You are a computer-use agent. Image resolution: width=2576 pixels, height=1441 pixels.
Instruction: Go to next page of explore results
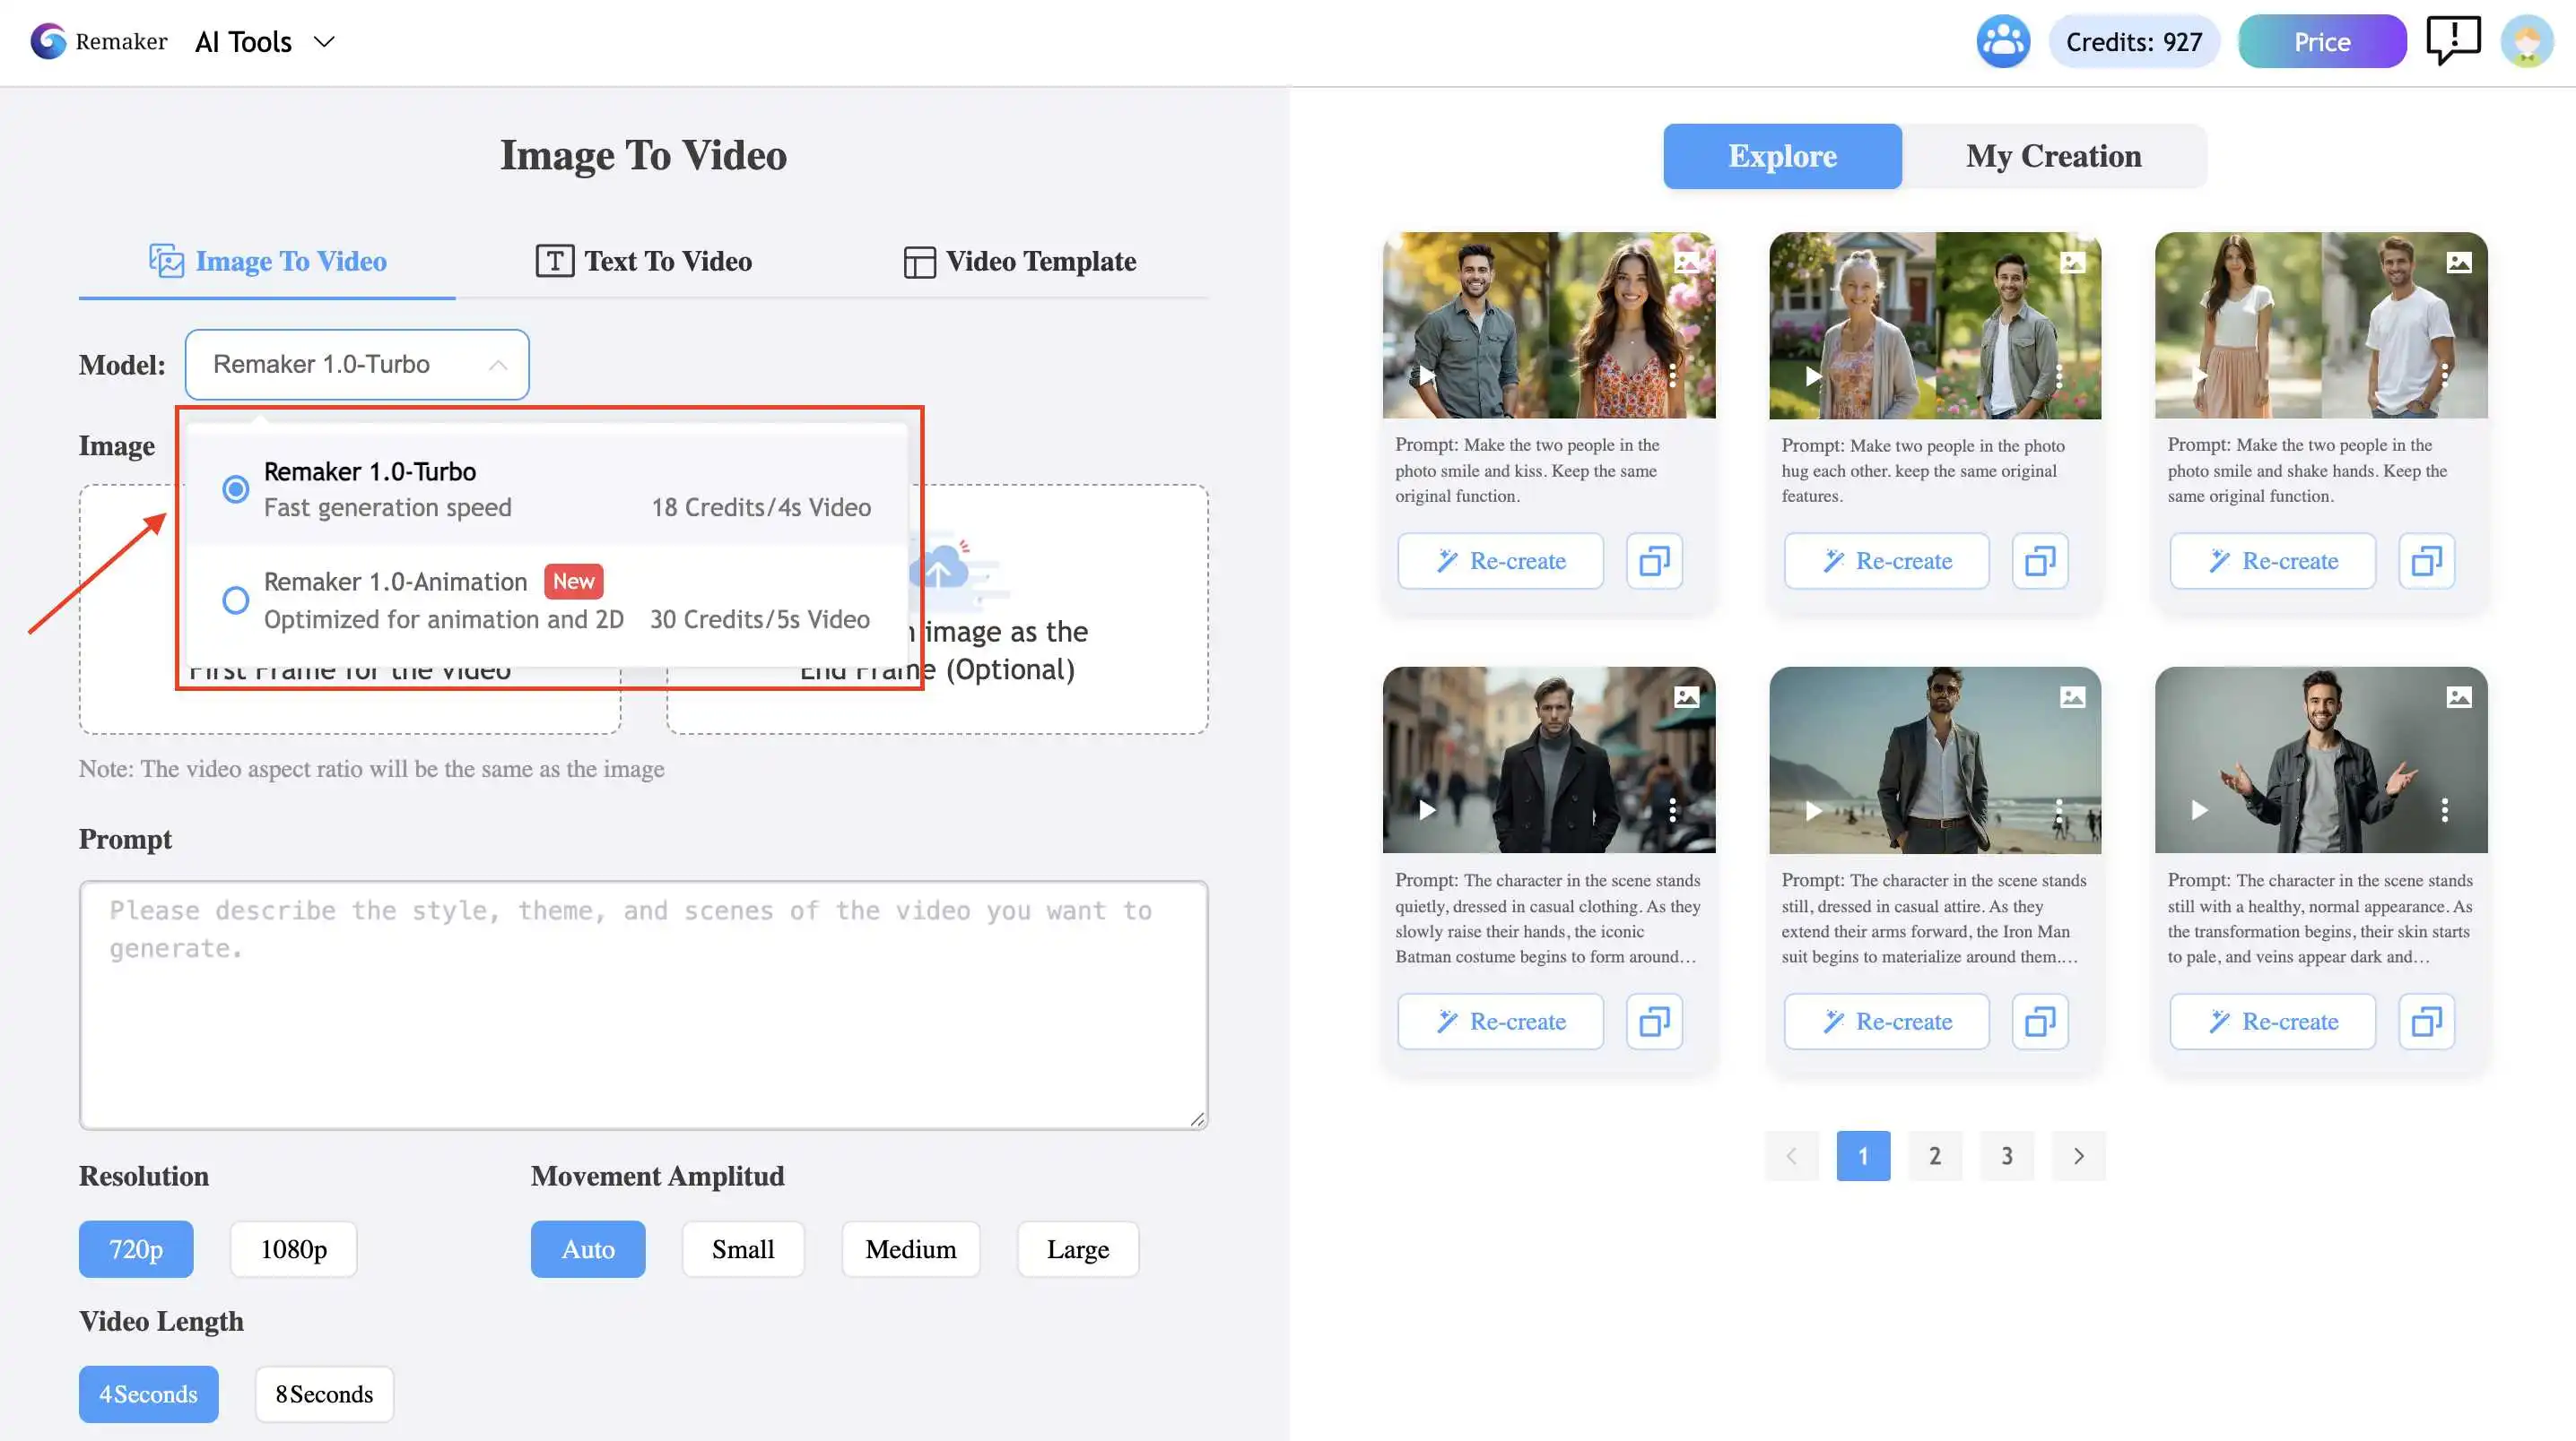[2078, 1155]
